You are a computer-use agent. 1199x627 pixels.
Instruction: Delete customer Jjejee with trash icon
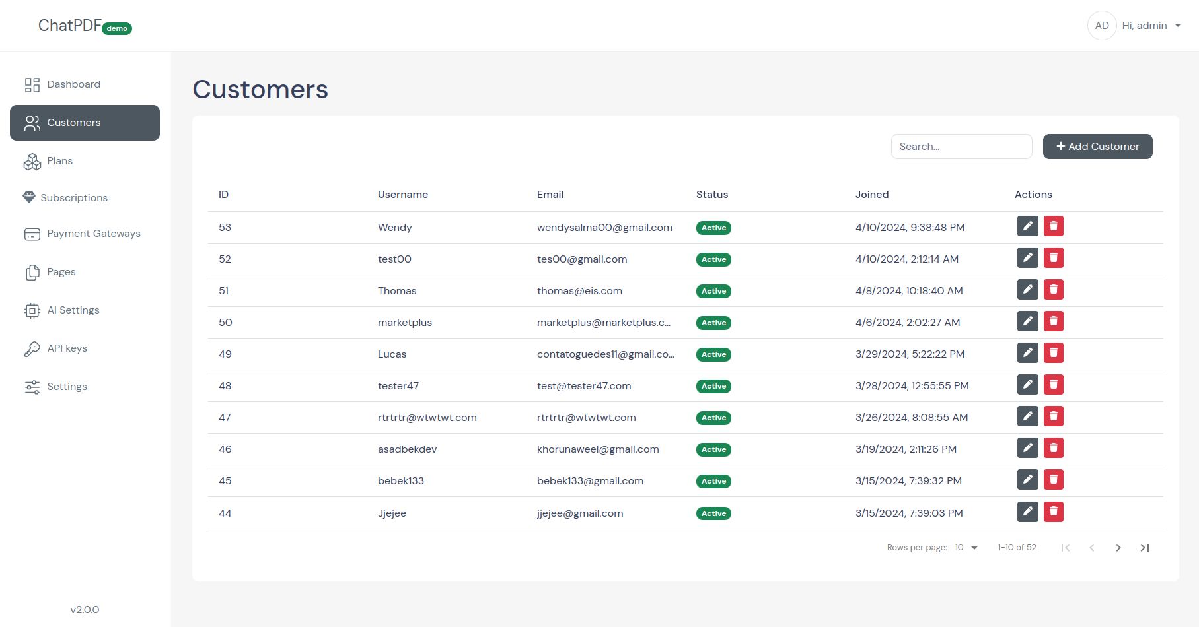tap(1054, 511)
